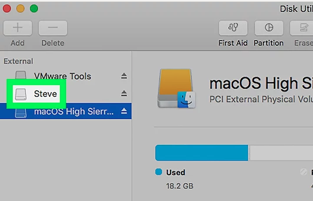
Task: Click the Partition label text
Action: pyautogui.click(x=268, y=43)
